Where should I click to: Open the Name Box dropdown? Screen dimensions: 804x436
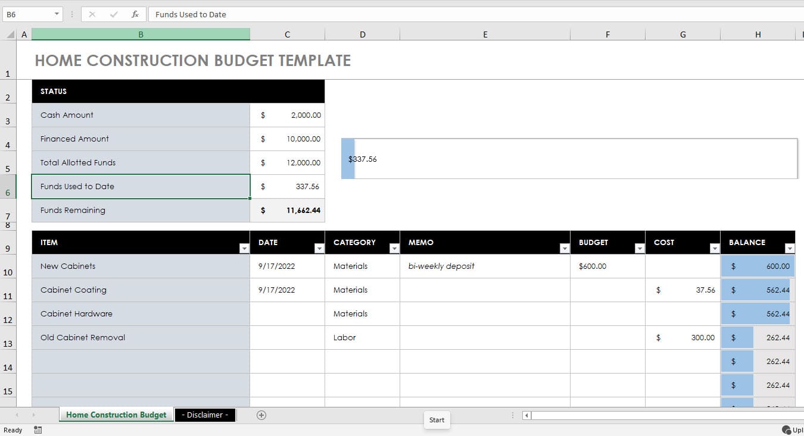(x=57, y=13)
